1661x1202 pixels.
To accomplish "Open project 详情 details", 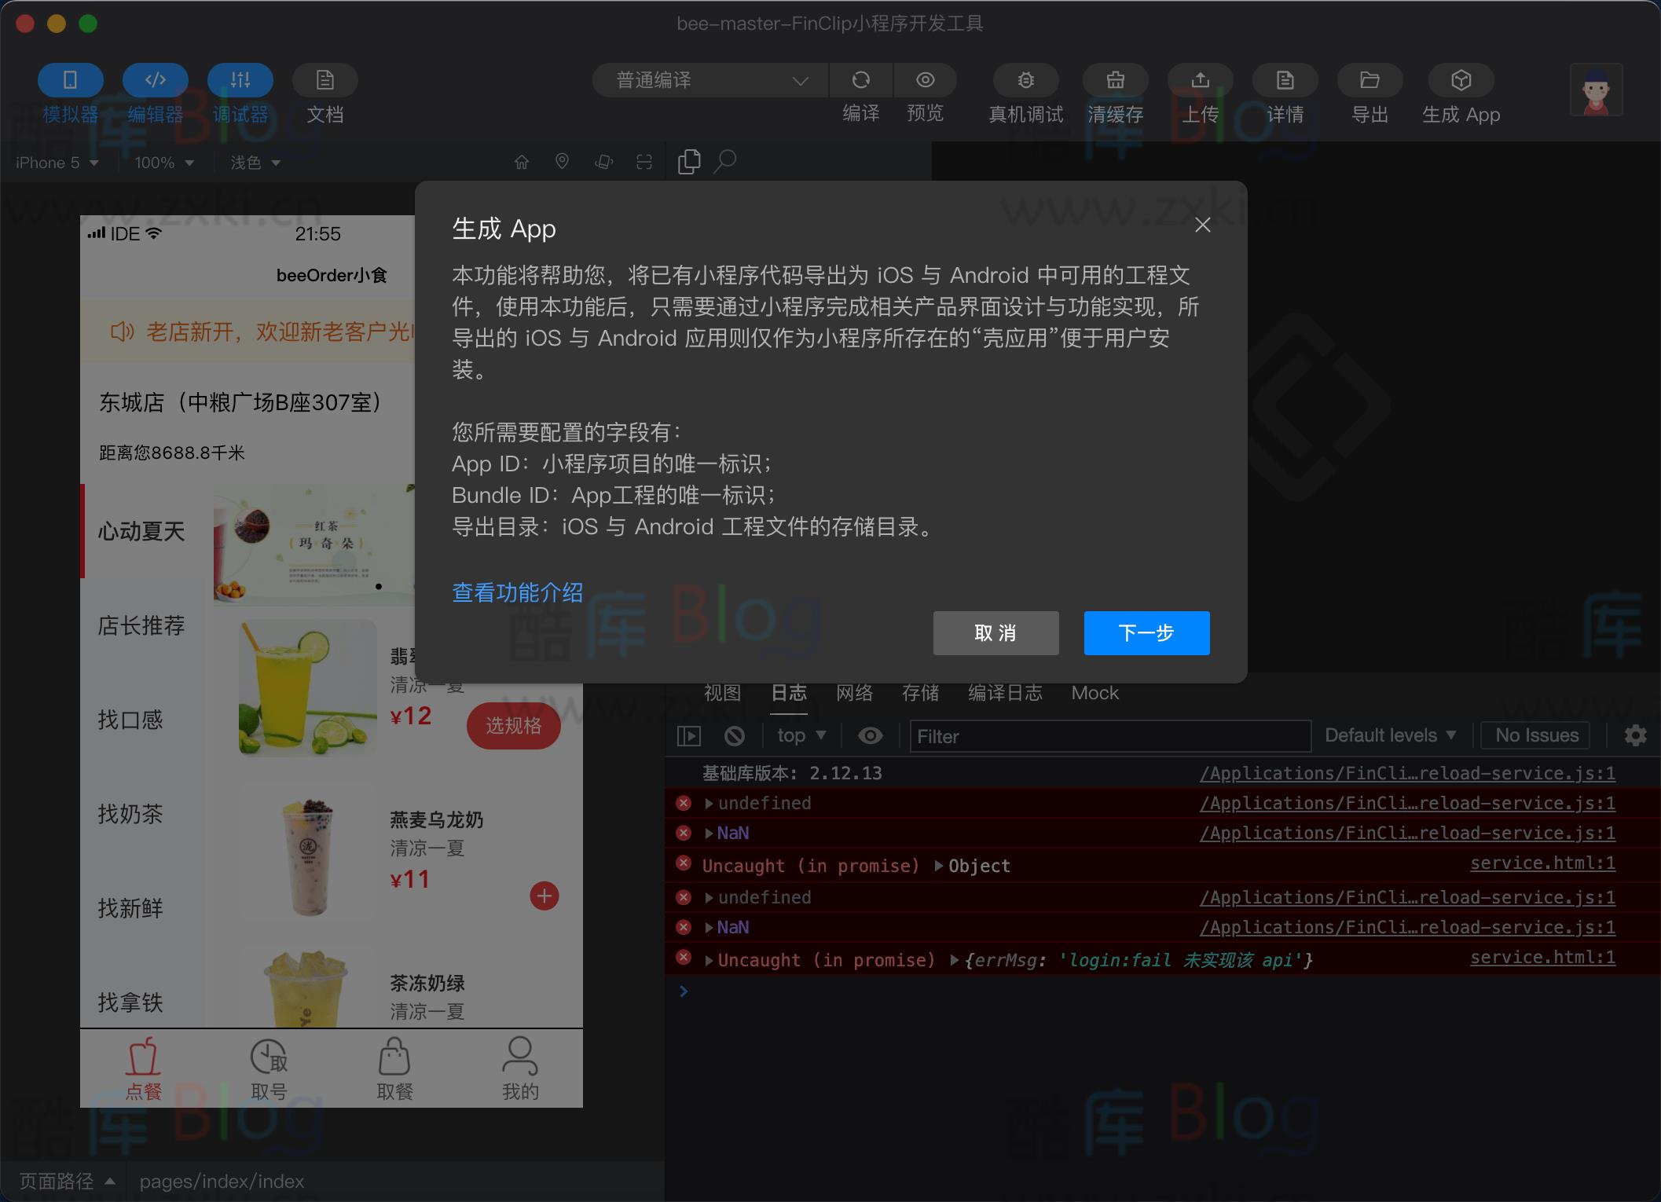I will [x=1285, y=80].
